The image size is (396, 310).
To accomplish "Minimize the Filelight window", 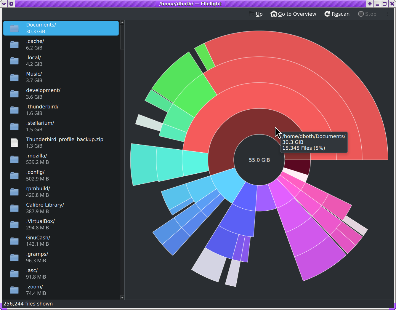I will tap(377, 4).
